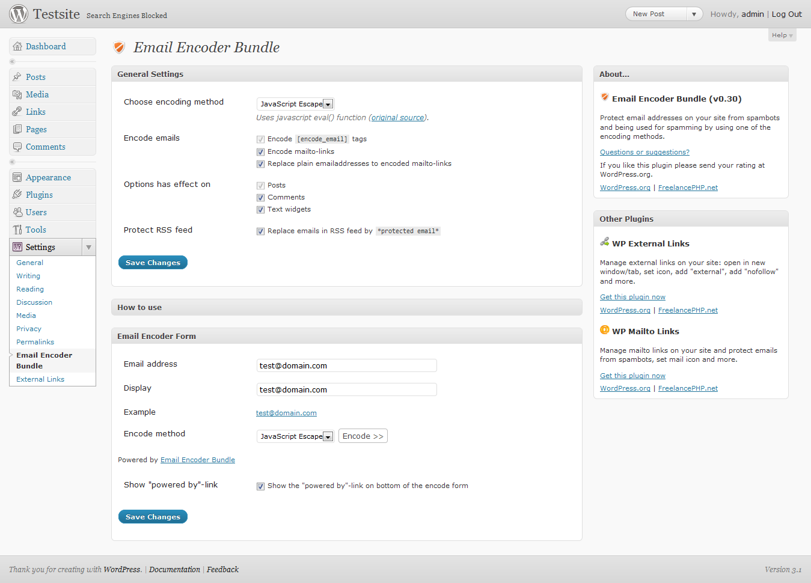Open the New Post dropdown arrow
This screenshot has height=583, width=811.
tap(694, 14)
